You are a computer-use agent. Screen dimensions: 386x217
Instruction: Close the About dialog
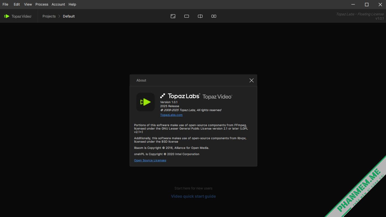click(x=251, y=80)
